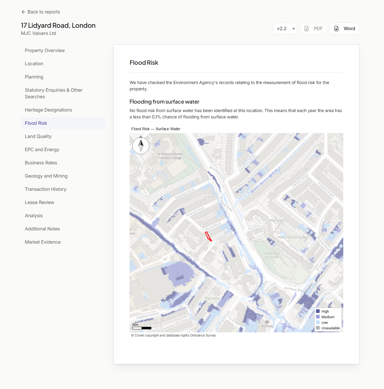
Task: Open the v2.2 version dropdown
Action: pyautogui.click(x=285, y=29)
